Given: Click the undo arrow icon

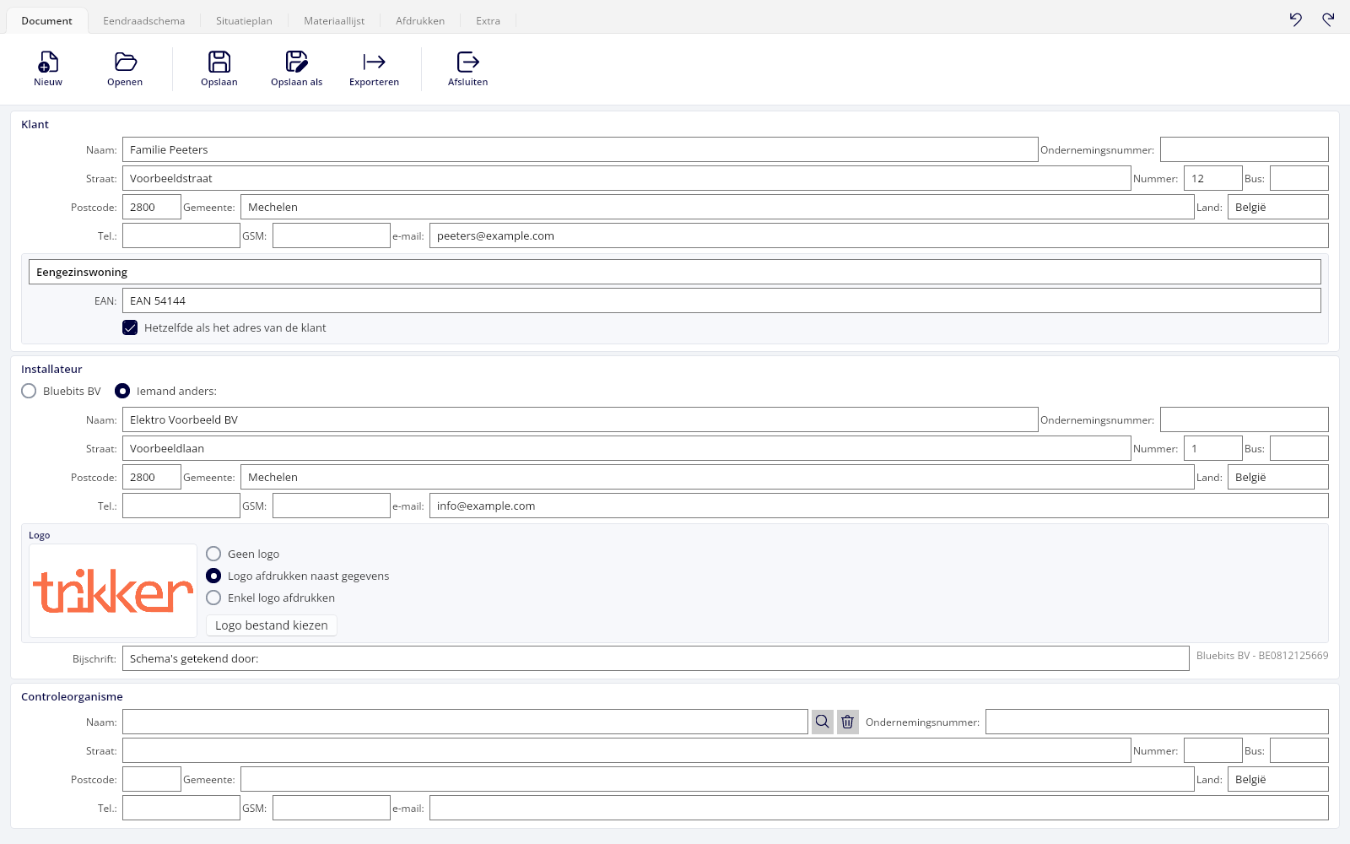Looking at the screenshot, I should pyautogui.click(x=1296, y=19).
